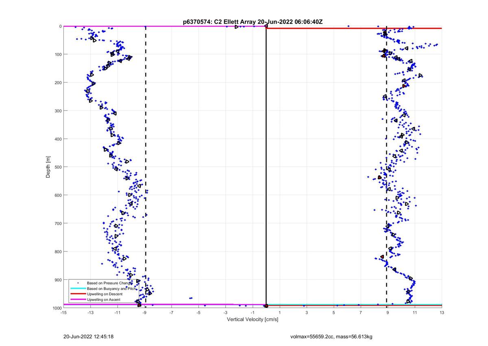Select the Vertical Velocity [cm/s] axis label
The image size is (488, 346).
(253, 319)
